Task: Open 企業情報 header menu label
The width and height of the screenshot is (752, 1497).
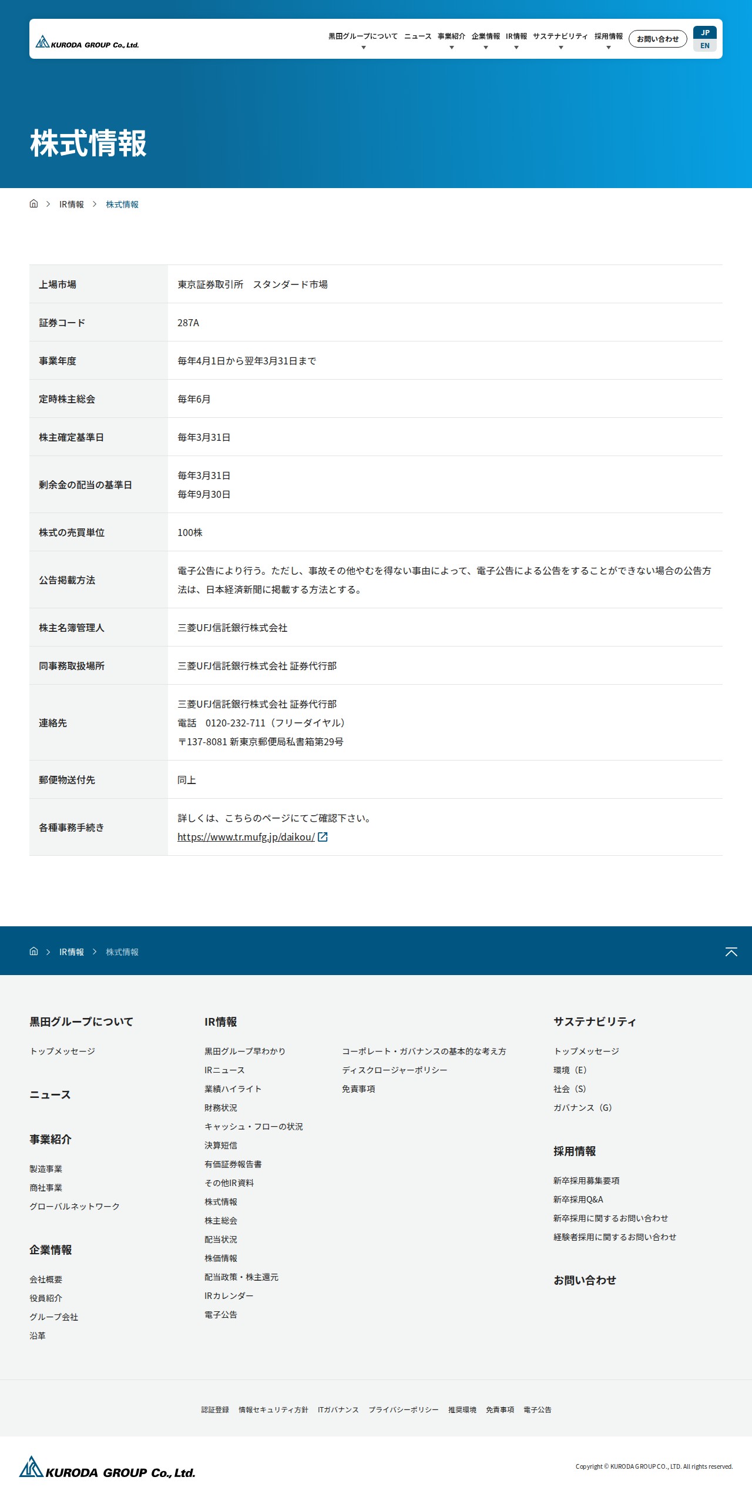Action: [486, 36]
